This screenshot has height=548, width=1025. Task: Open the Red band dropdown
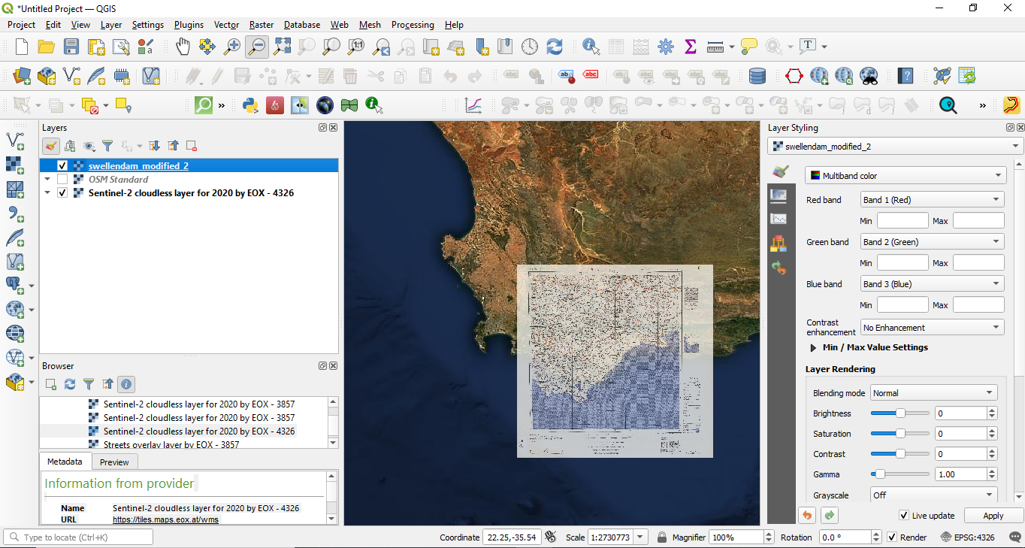click(x=932, y=200)
